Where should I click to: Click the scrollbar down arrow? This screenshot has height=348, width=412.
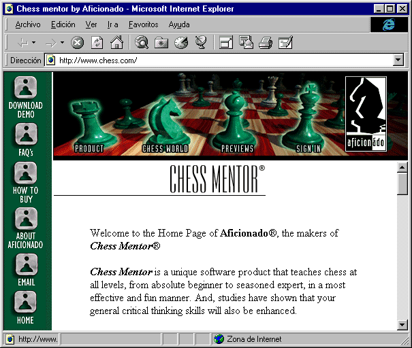(402, 325)
